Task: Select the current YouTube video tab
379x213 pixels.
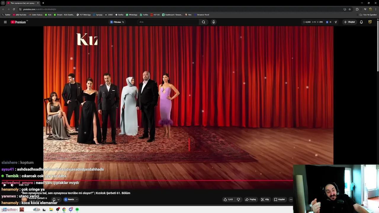Action: [23, 3]
